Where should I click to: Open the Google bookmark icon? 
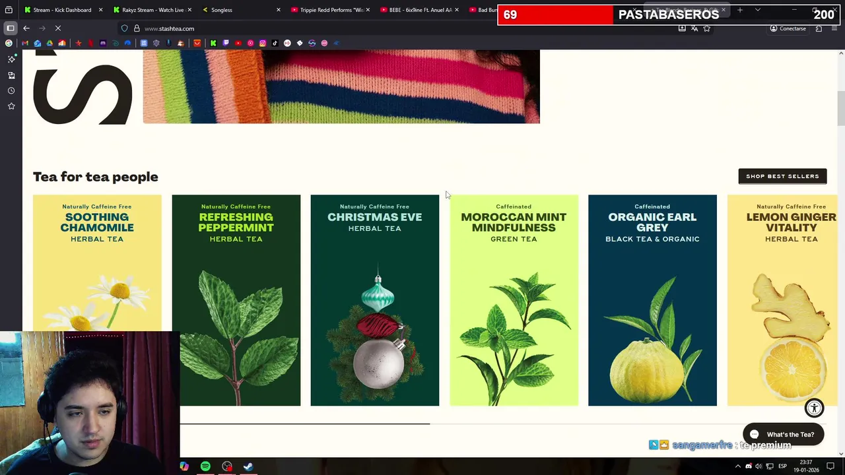(x=9, y=43)
